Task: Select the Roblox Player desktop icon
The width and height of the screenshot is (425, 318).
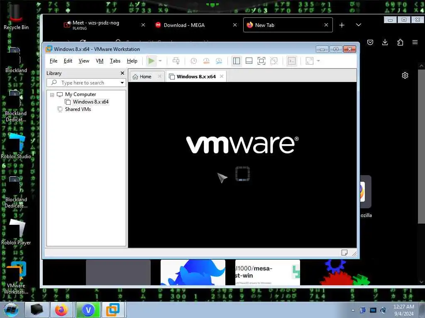Action: [x=16, y=232]
